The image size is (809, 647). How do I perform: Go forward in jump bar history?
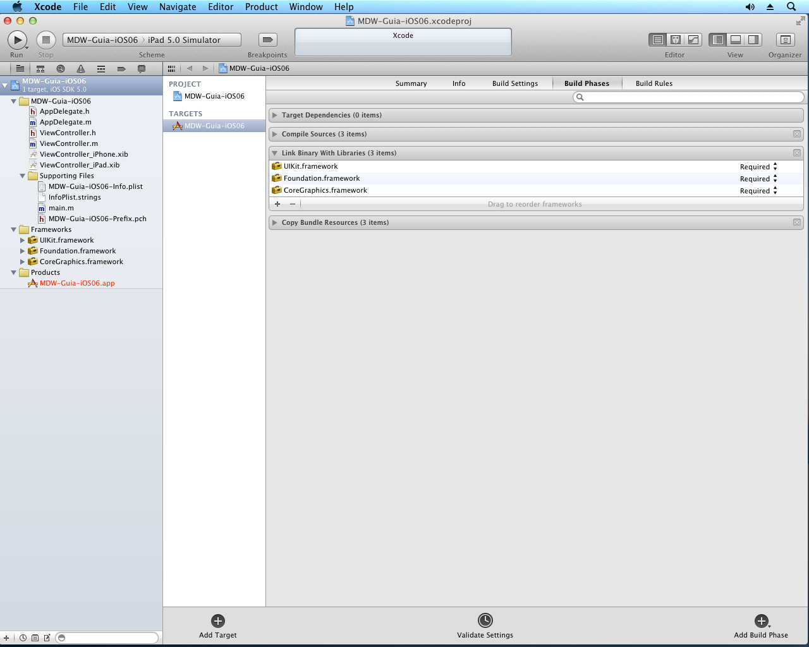[205, 68]
